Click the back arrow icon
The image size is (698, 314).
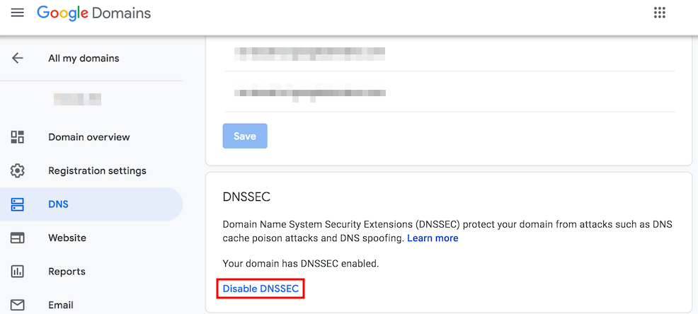click(18, 58)
